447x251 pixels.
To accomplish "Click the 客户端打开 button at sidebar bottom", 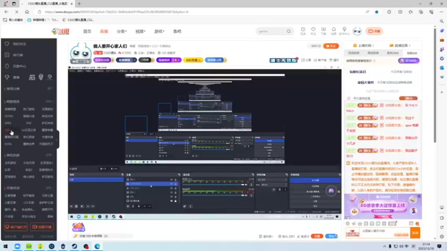I will [x=16, y=227].
